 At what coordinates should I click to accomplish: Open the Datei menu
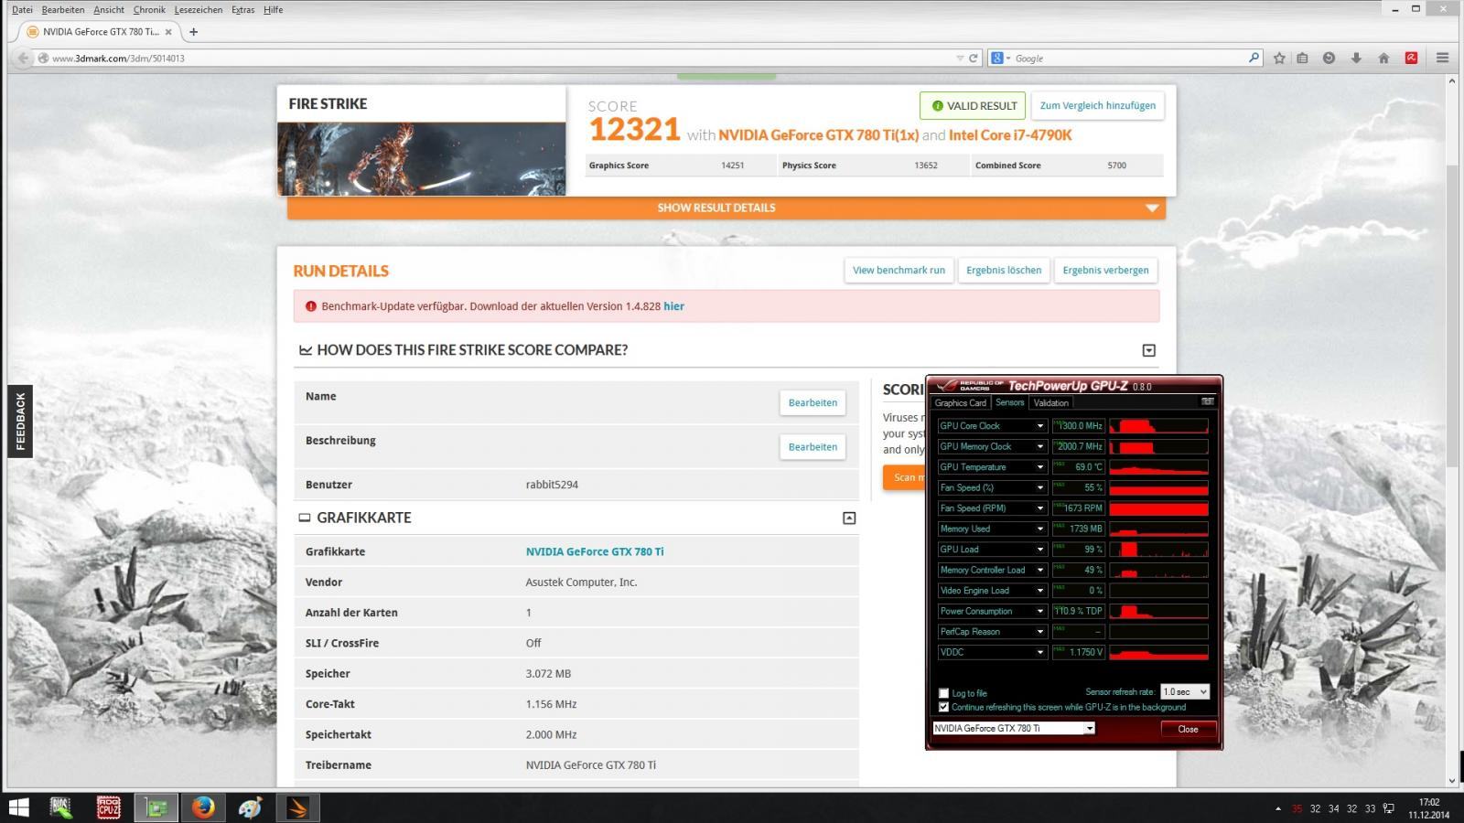[22, 9]
